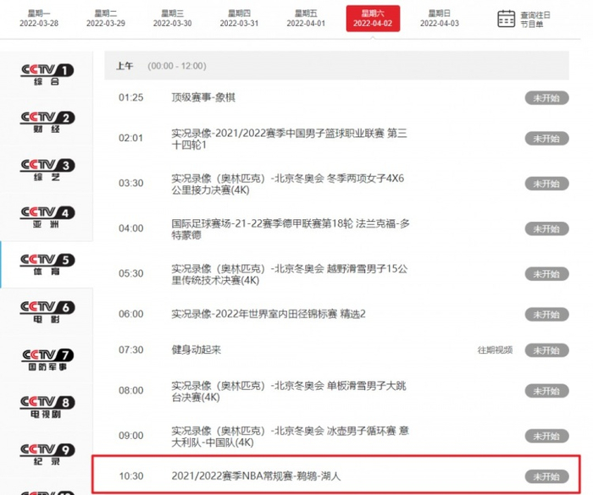Click the 05:30 time entry

coord(130,273)
